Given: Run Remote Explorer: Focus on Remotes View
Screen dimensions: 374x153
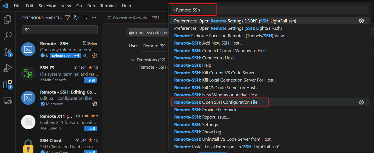Looking at the screenshot, I should coord(270,36).
